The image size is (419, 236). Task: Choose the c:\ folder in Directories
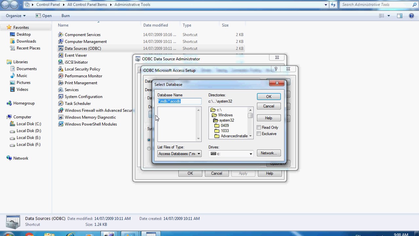tap(216, 110)
